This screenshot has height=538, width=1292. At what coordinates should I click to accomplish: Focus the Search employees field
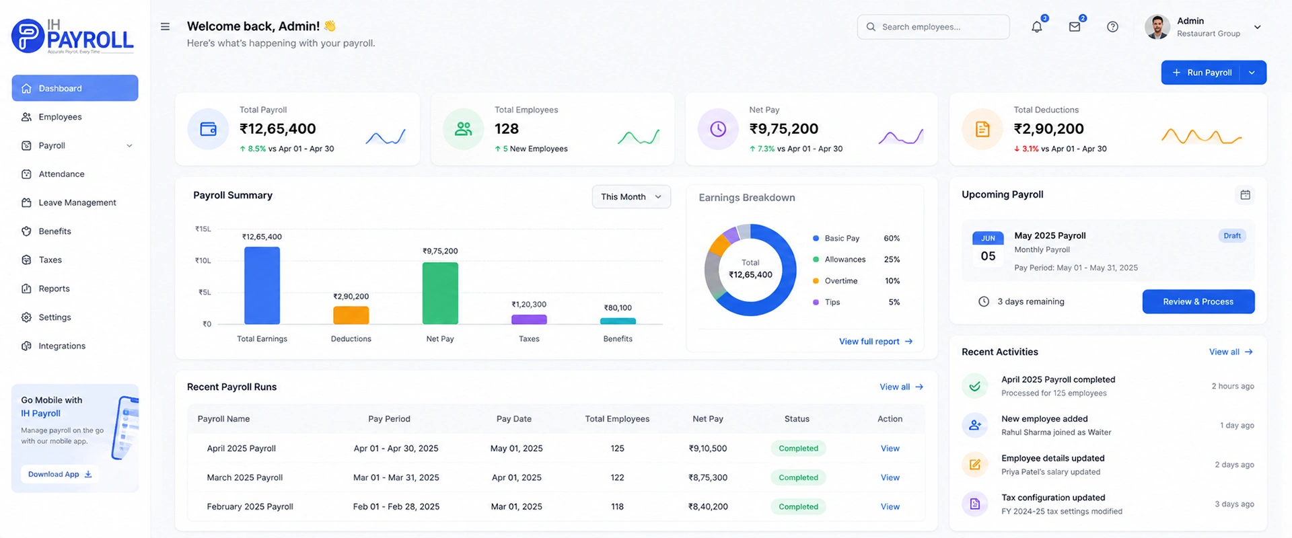pyautogui.click(x=933, y=27)
